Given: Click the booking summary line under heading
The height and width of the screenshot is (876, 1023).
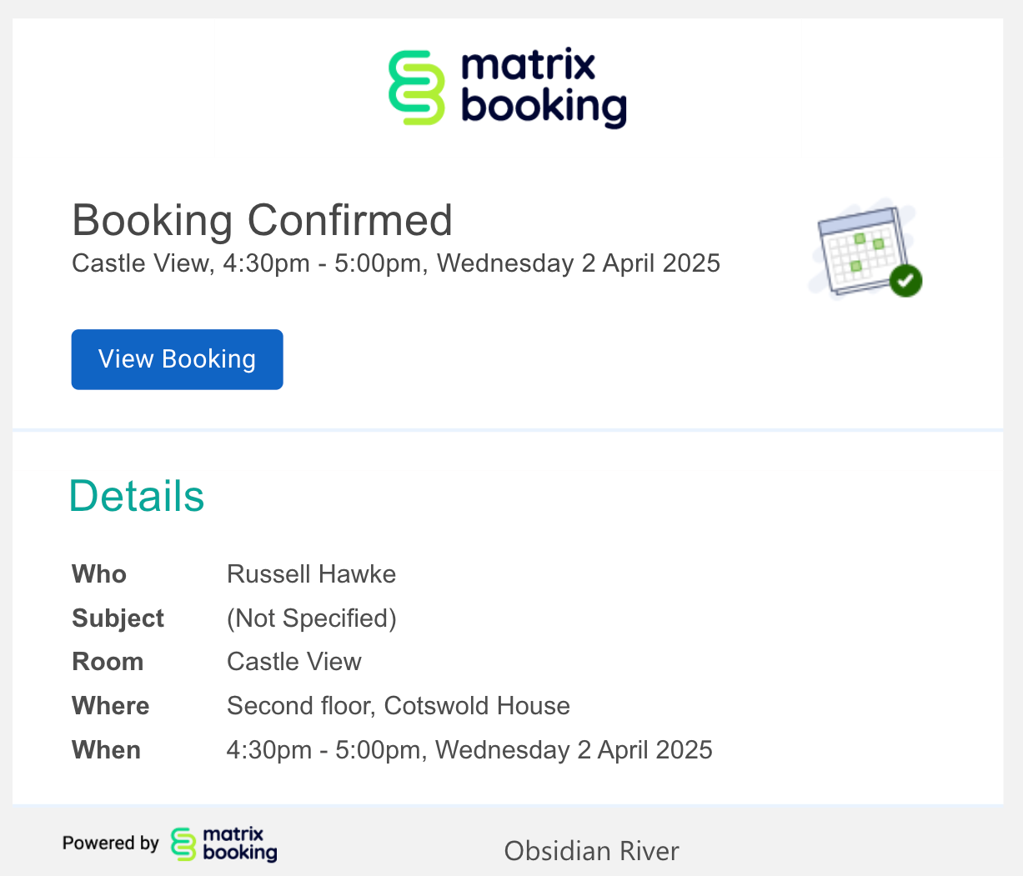Looking at the screenshot, I should pos(396,263).
